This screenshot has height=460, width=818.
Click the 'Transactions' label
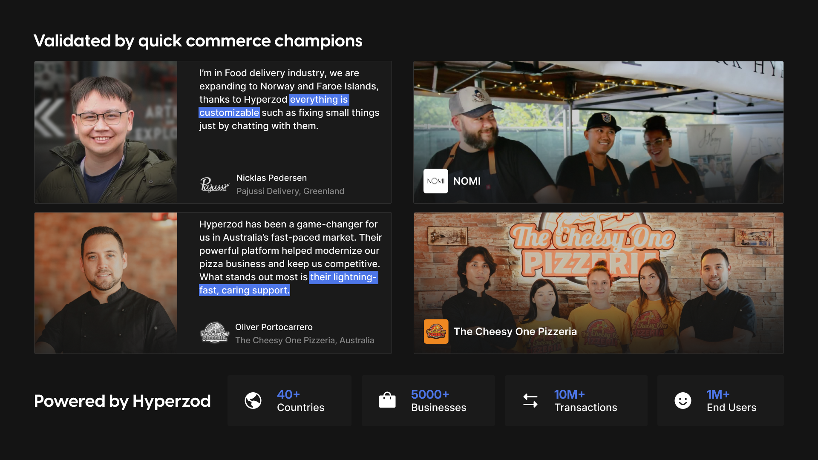(x=586, y=407)
